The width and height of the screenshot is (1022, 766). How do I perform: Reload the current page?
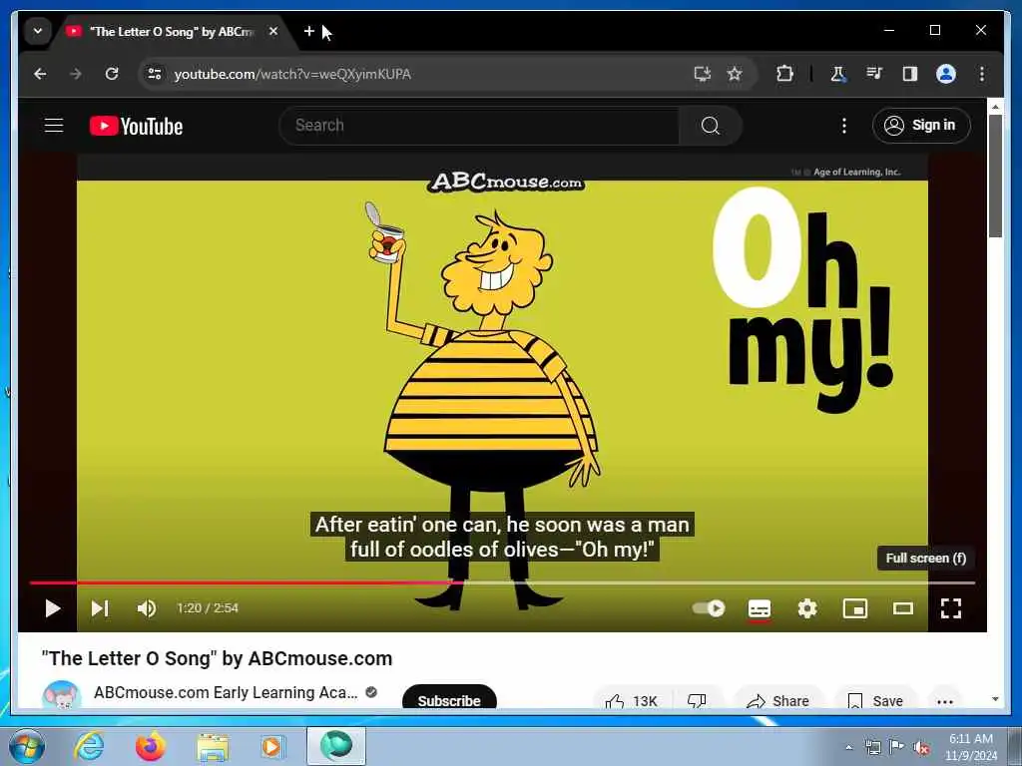(112, 74)
